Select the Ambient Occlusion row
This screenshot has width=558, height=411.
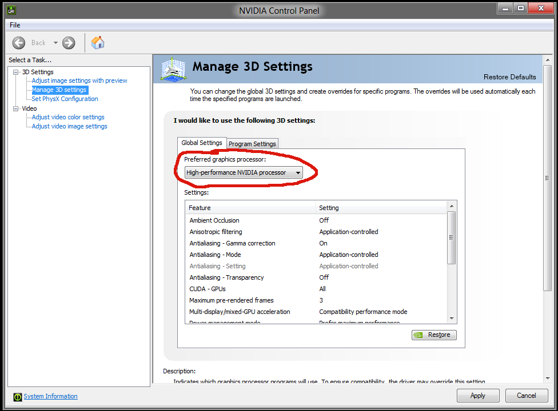(x=316, y=220)
